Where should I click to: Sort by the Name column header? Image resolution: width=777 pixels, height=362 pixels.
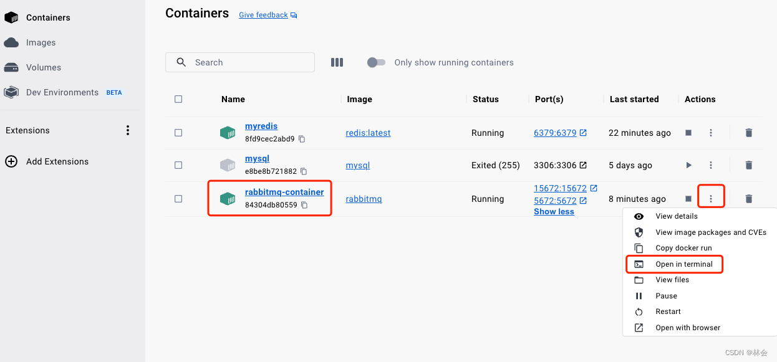click(233, 99)
